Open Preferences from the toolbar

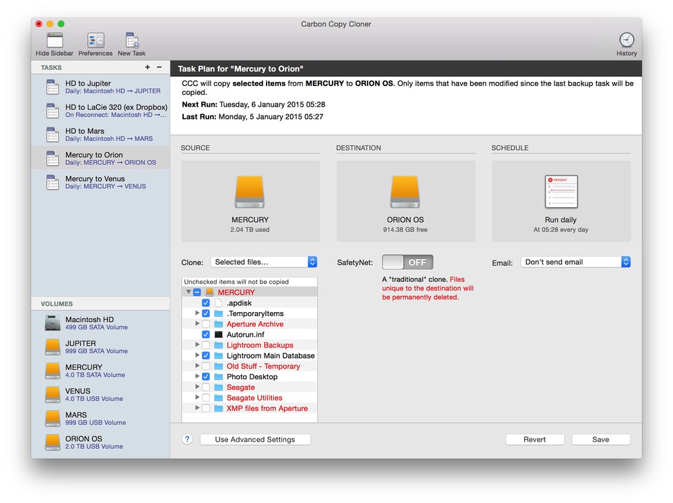pyautogui.click(x=96, y=40)
